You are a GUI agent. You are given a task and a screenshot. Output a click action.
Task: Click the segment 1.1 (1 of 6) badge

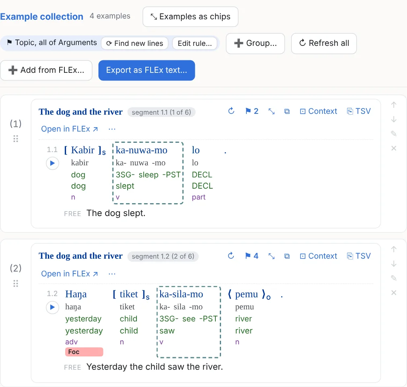pos(161,112)
